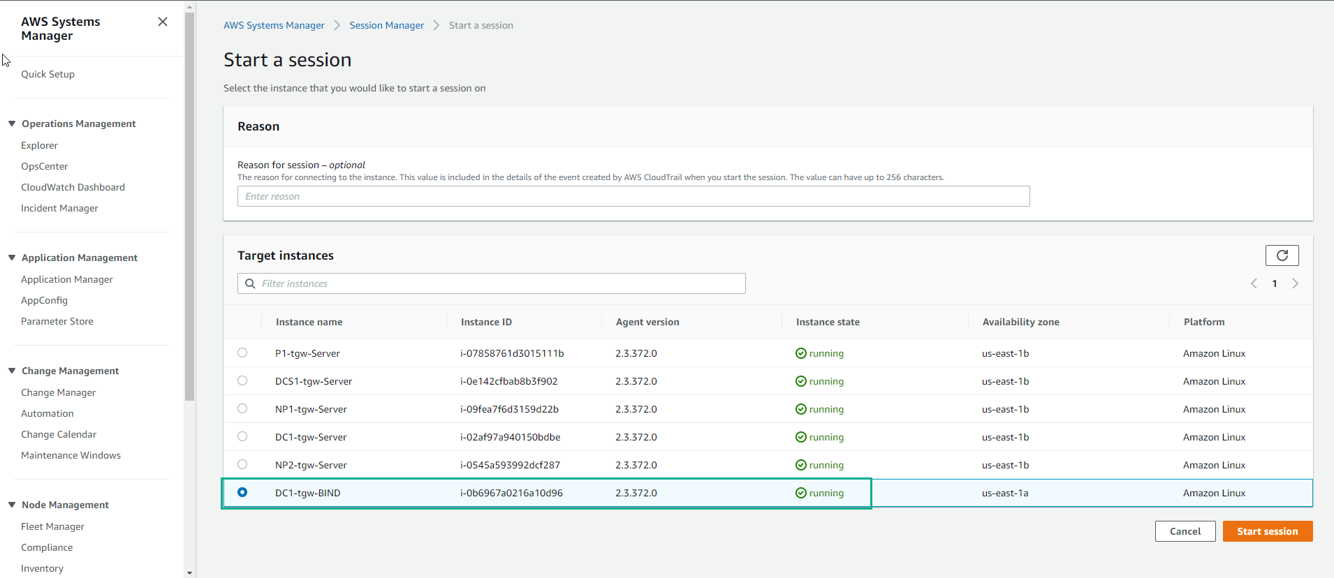This screenshot has height=578, width=1334.
Task: Collapse the Application Management section
Action: 12,258
